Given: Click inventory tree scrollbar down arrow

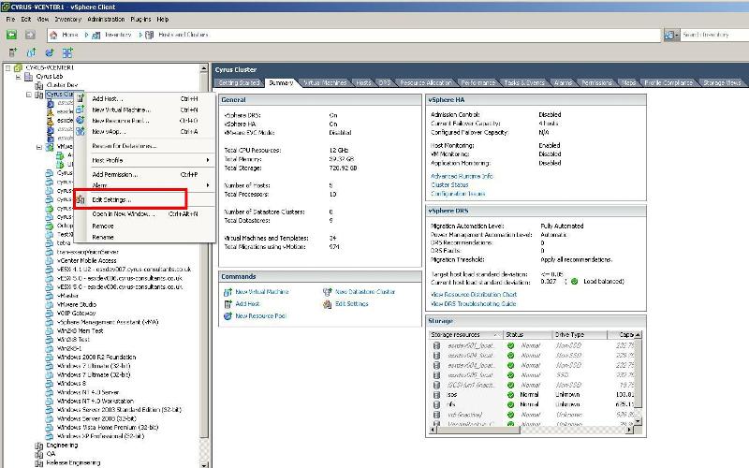Looking at the screenshot, I should tap(204, 464).
